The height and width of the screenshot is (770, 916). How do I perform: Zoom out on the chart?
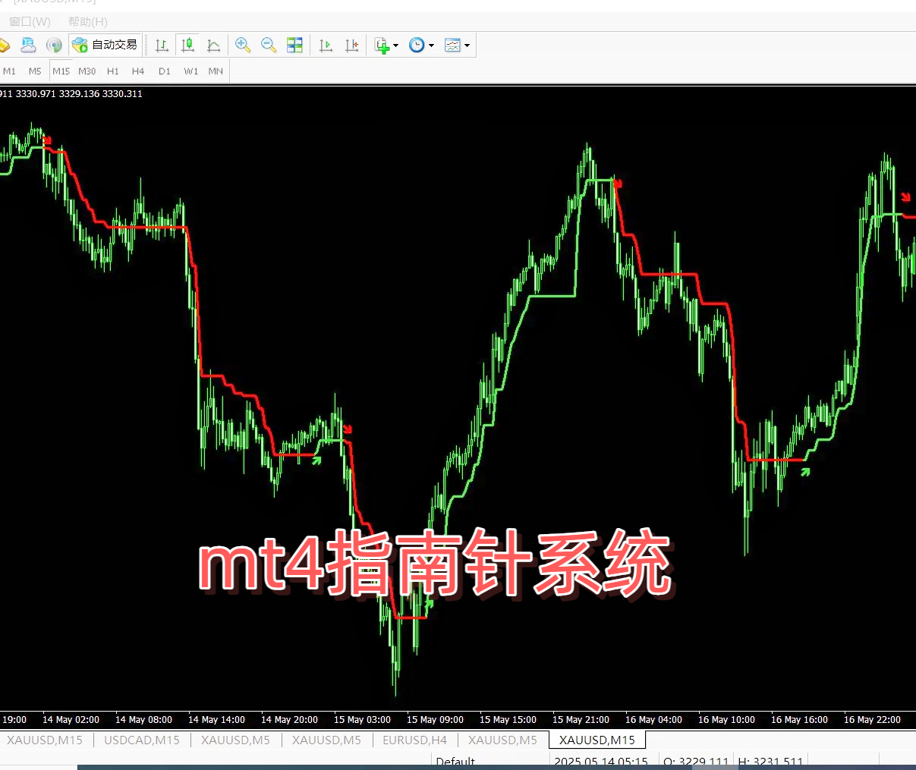tap(269, 45)
